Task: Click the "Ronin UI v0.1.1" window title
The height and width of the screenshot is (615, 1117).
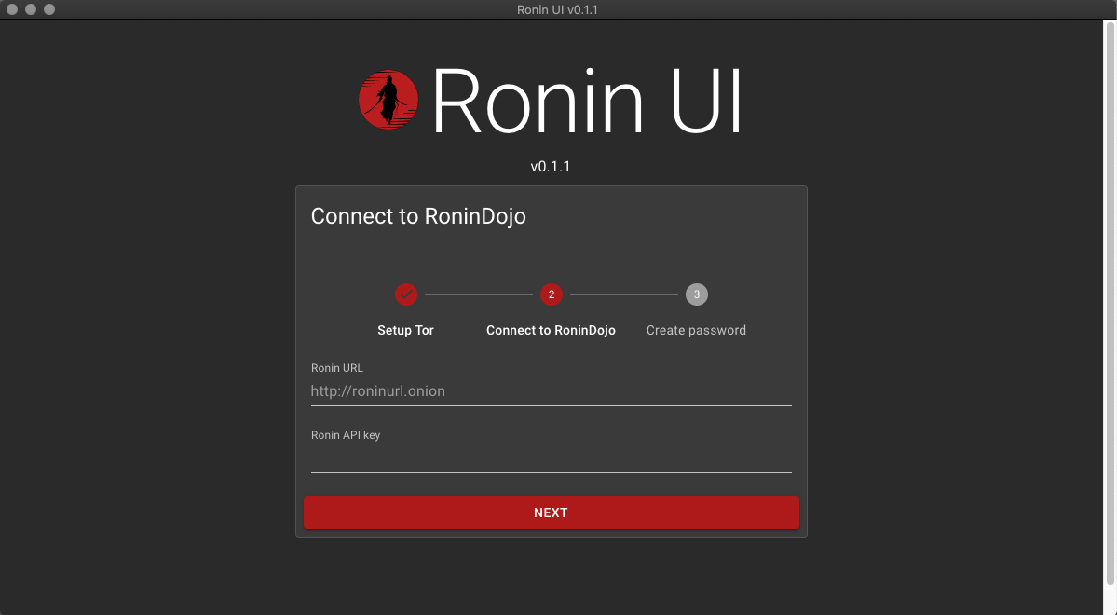Action: 557,9
